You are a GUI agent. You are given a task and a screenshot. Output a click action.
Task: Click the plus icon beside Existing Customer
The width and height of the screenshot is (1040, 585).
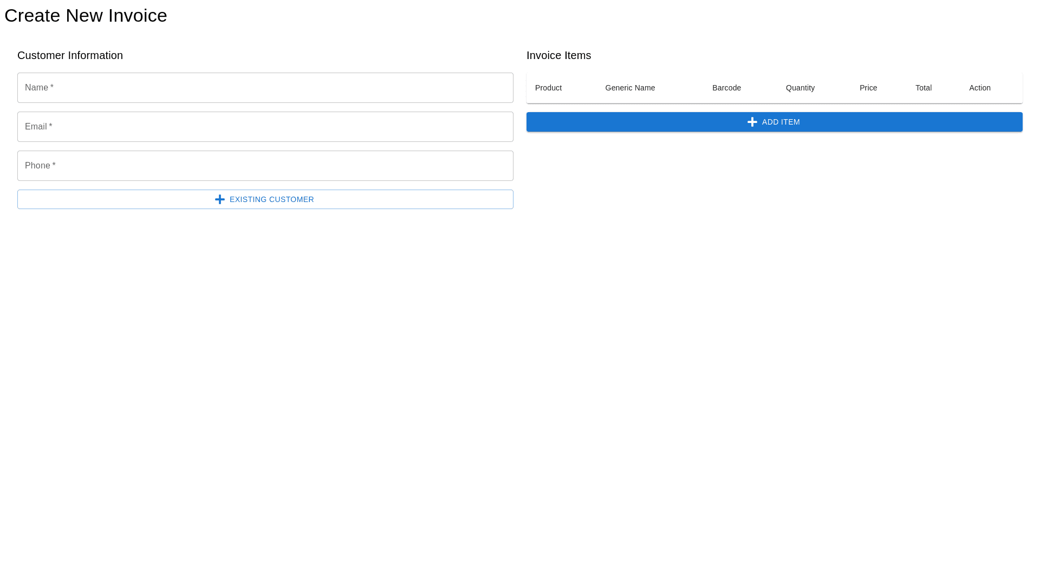[219, 199]
